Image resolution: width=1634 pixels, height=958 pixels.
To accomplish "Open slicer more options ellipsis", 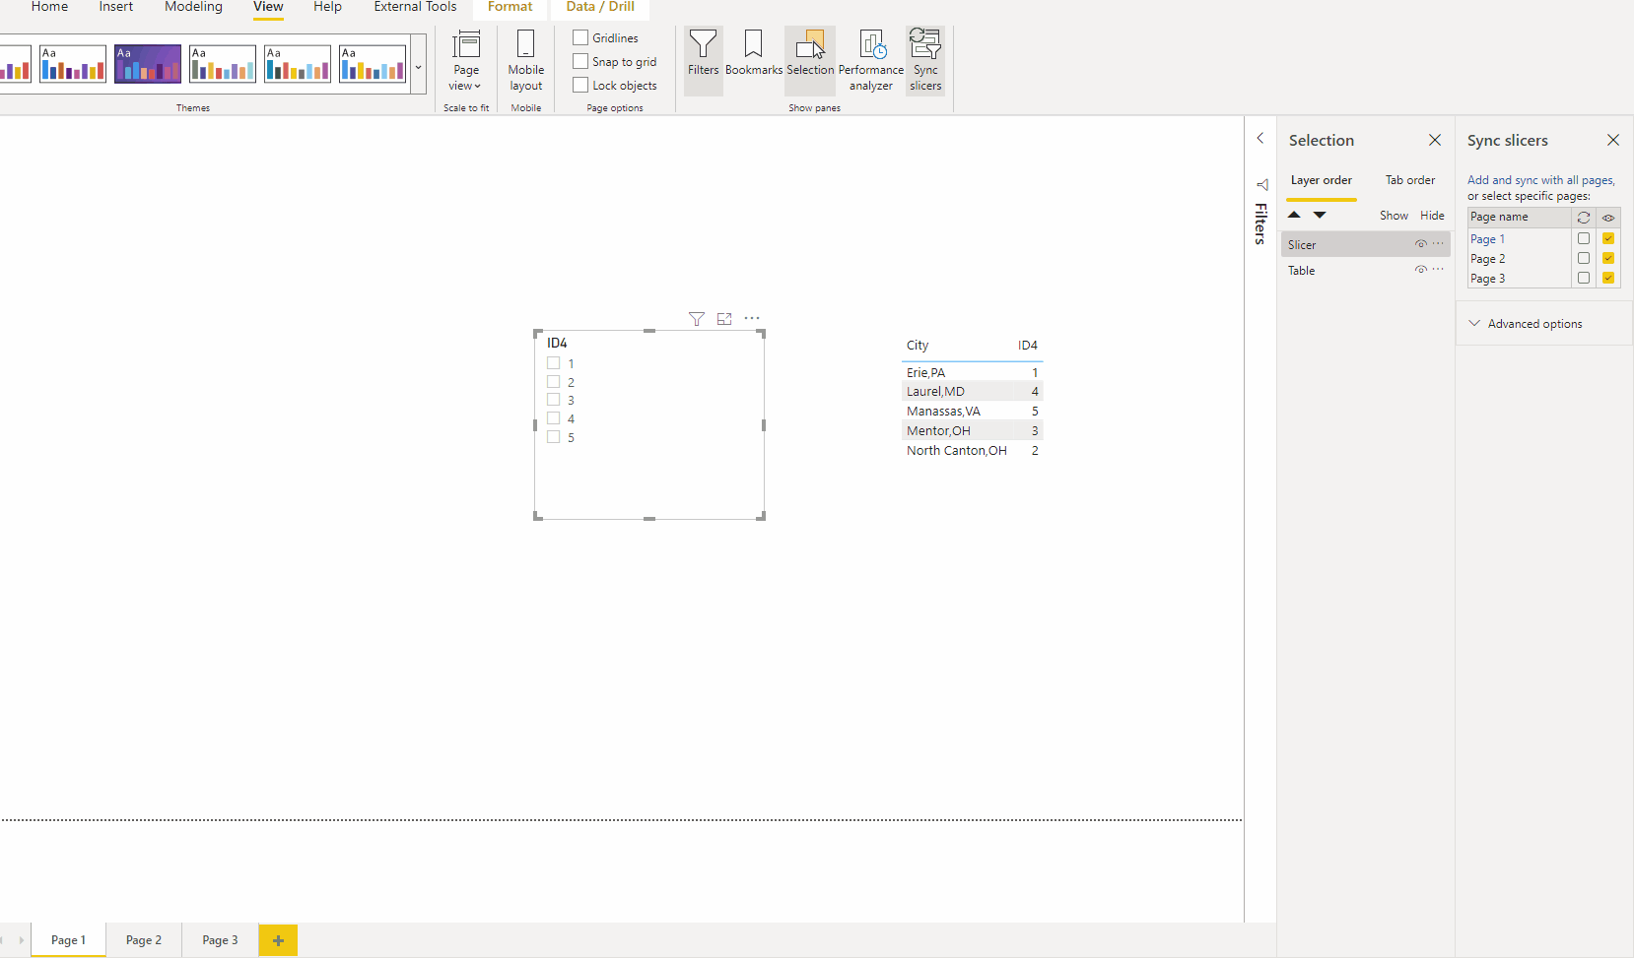I will pyautogui.click(x=752, y=318).
